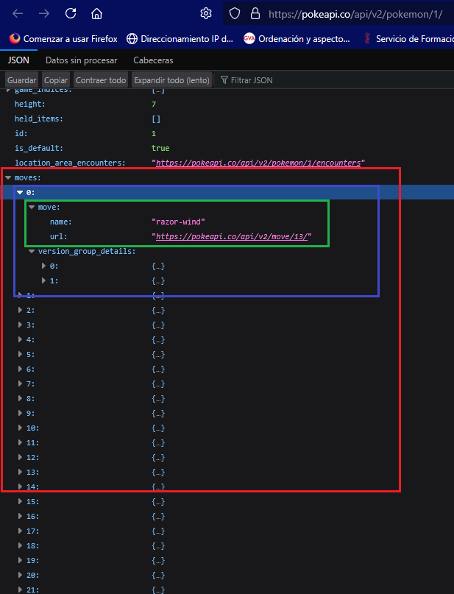Image resolution: width=454 pixels, height=594 pixels.
Task: Select the id key label
Action: click(21, 134)
